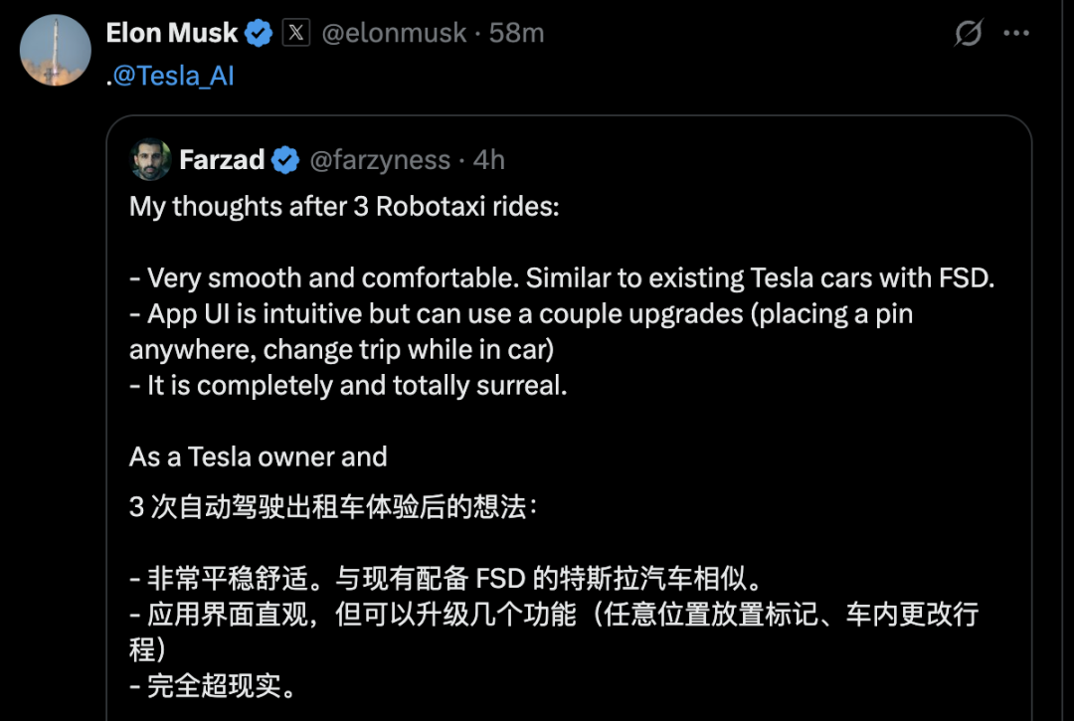Click the Farzad display name
Viewport: 1074px width, 721px height.
click(x=221, y=160)
